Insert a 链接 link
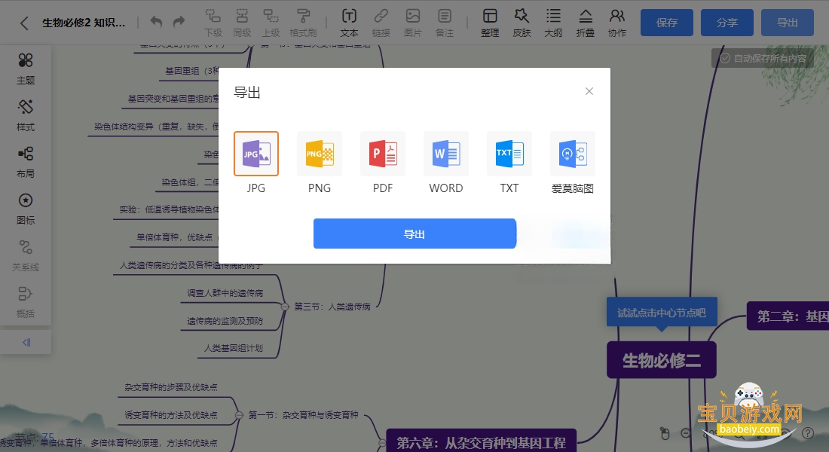 tap(381, 23)
